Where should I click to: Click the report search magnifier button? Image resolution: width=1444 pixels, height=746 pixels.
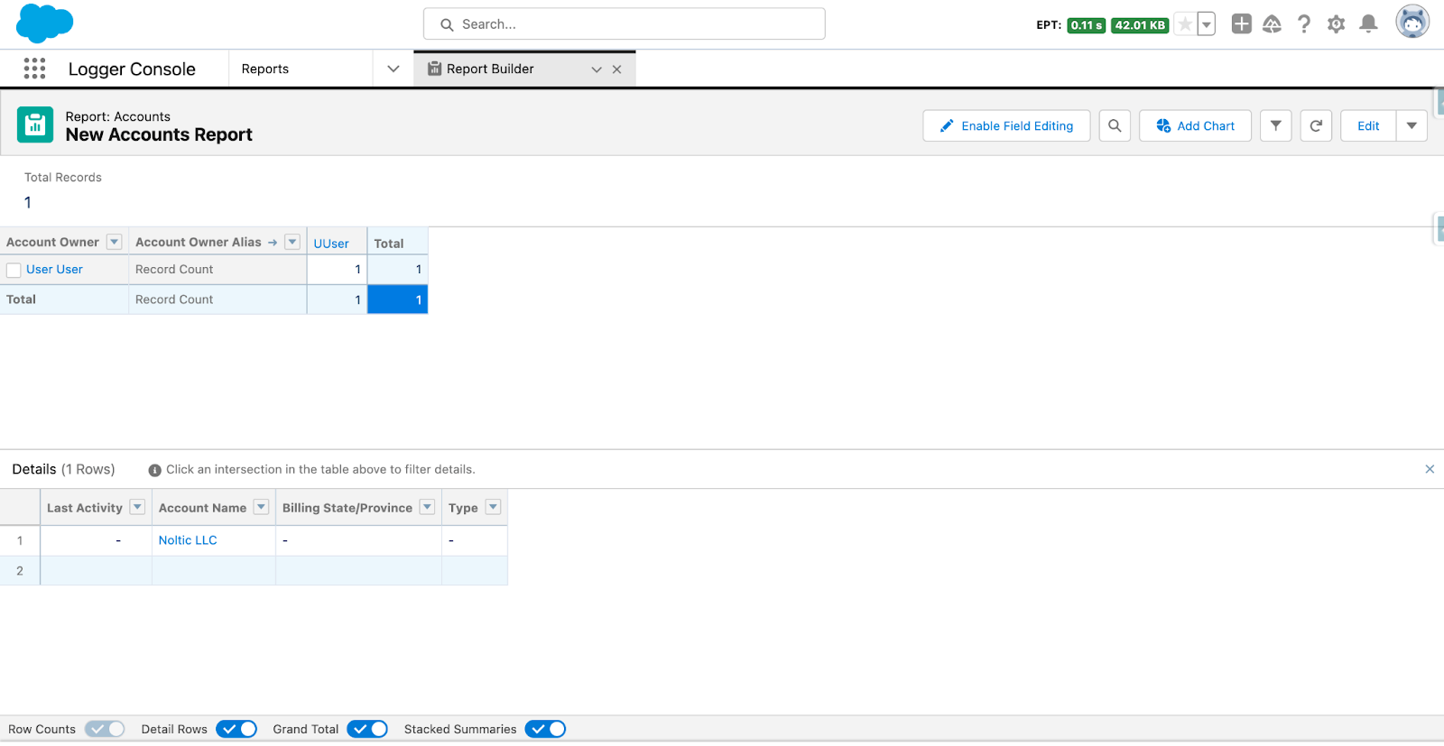click(1115, 126)
